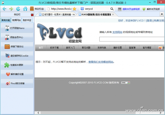Click the 硕鼠 app icon in the title bar
The width and height of the screenshot is (165, 115).
(x=3, y=3)
